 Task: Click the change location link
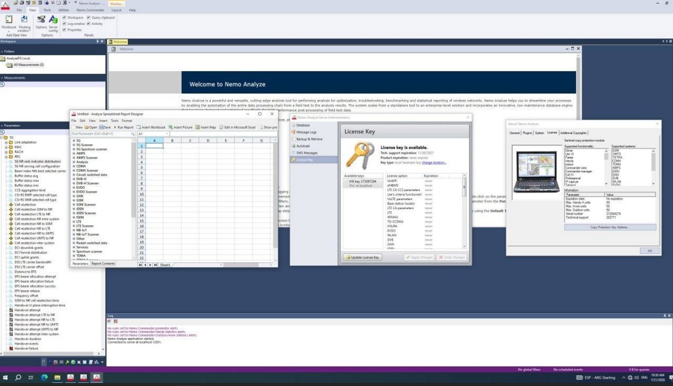[434, 162]
